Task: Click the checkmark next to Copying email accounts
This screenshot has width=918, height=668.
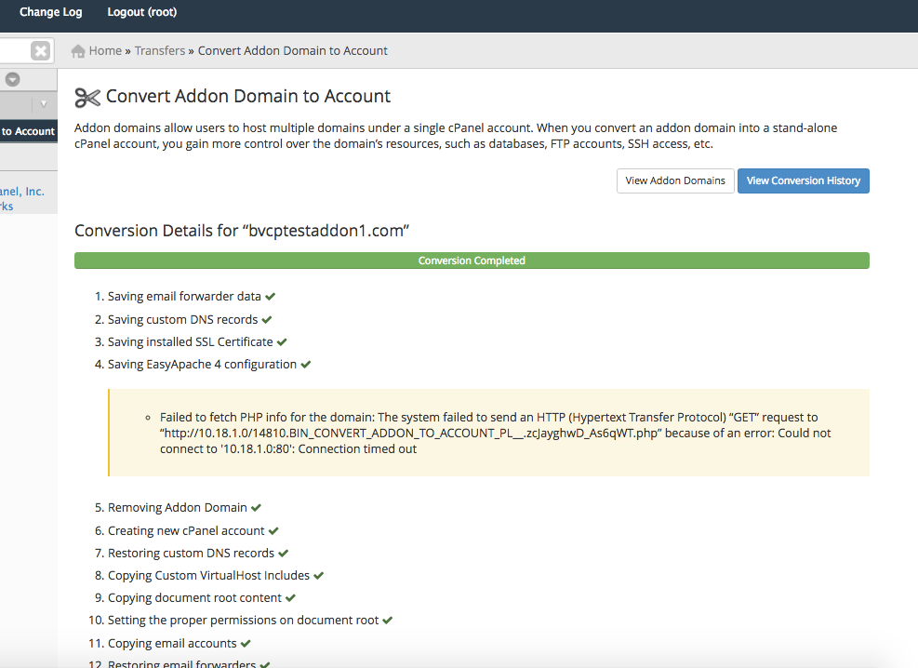Action: [246, 644]
